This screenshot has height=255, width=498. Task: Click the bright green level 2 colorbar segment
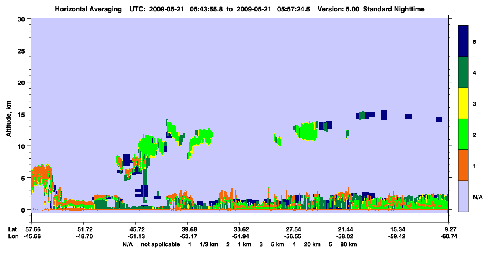tap(463, 134)
